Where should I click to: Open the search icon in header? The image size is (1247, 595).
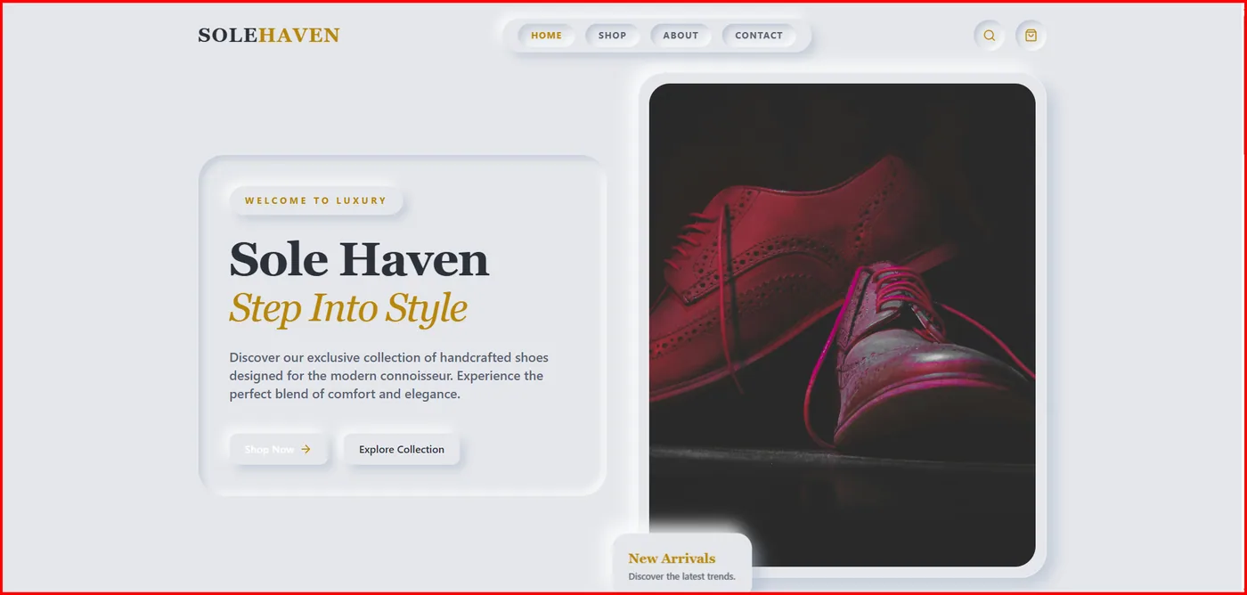(989, 36)
